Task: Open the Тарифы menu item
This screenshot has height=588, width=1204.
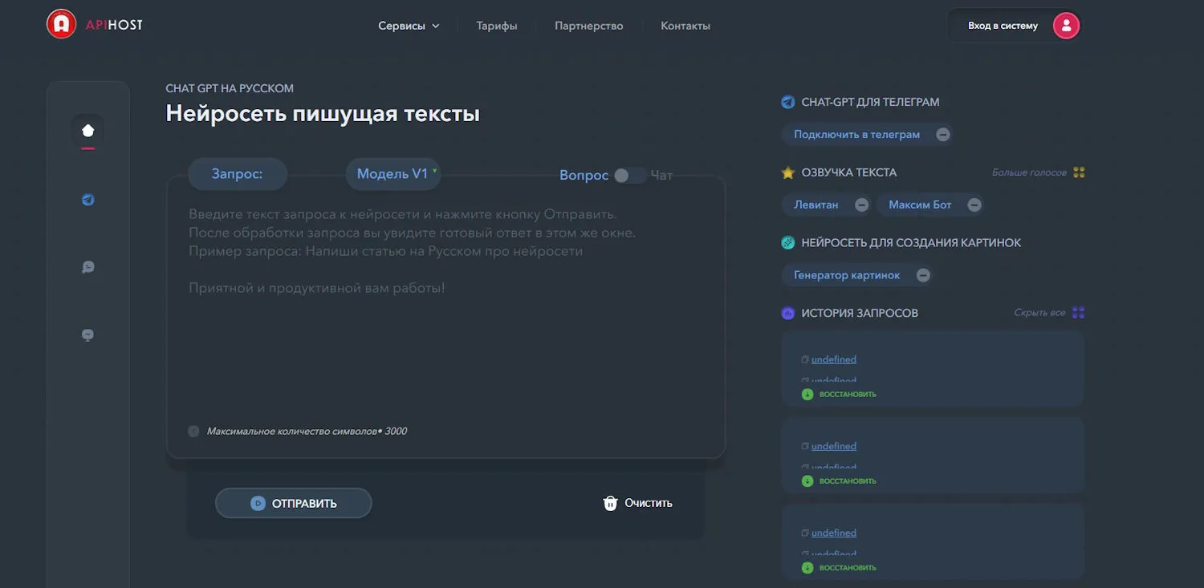Action: tap(496, 26)
